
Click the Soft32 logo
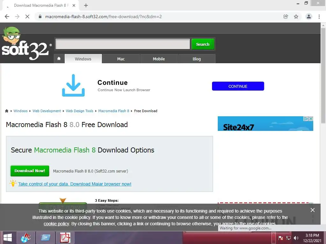click(26, 44)
